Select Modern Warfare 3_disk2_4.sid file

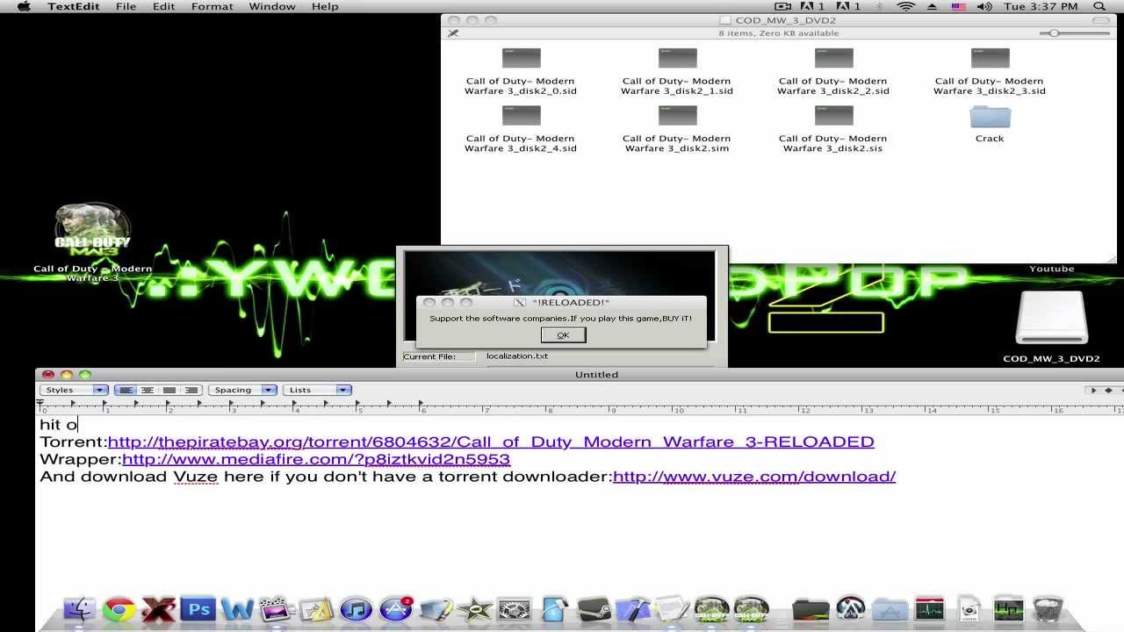pyautogui.click(x=521, y=128)
